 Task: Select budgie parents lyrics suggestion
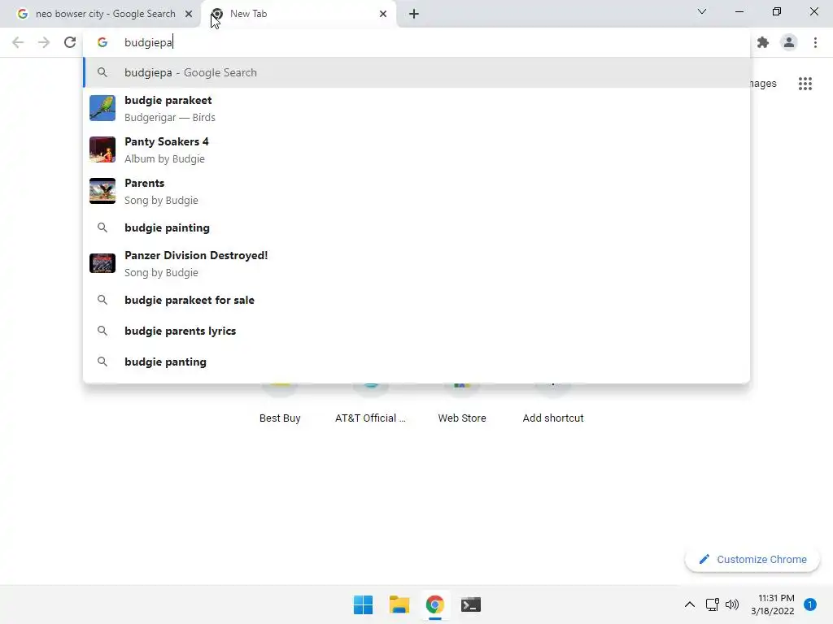[x=416, y=331]
